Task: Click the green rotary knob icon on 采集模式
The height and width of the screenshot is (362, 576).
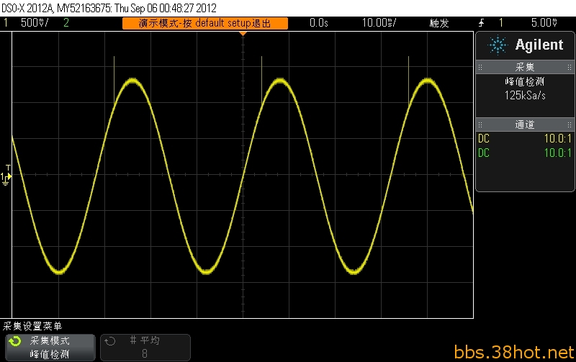Action: tap(15, 341)
